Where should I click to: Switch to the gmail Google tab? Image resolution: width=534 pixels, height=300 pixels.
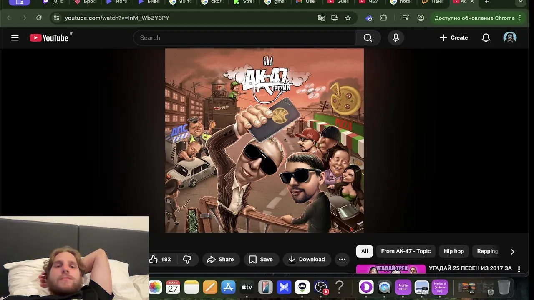click(276, 2)
